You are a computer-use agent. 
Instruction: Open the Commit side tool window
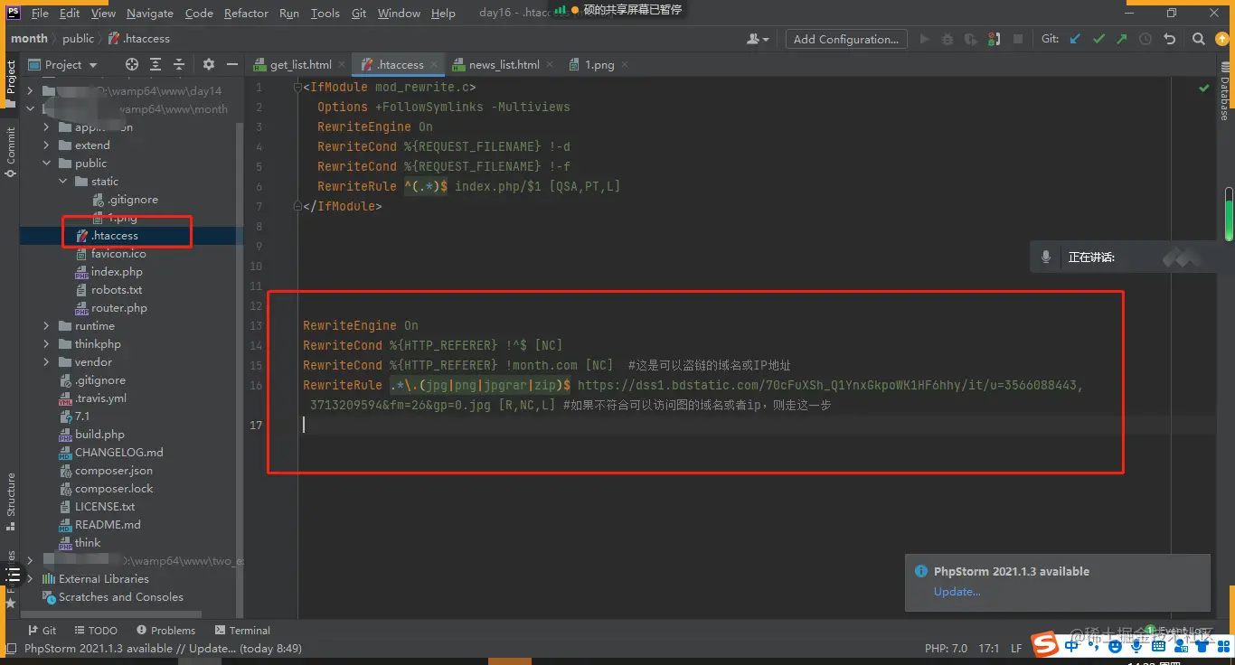[x=11, y=152]
